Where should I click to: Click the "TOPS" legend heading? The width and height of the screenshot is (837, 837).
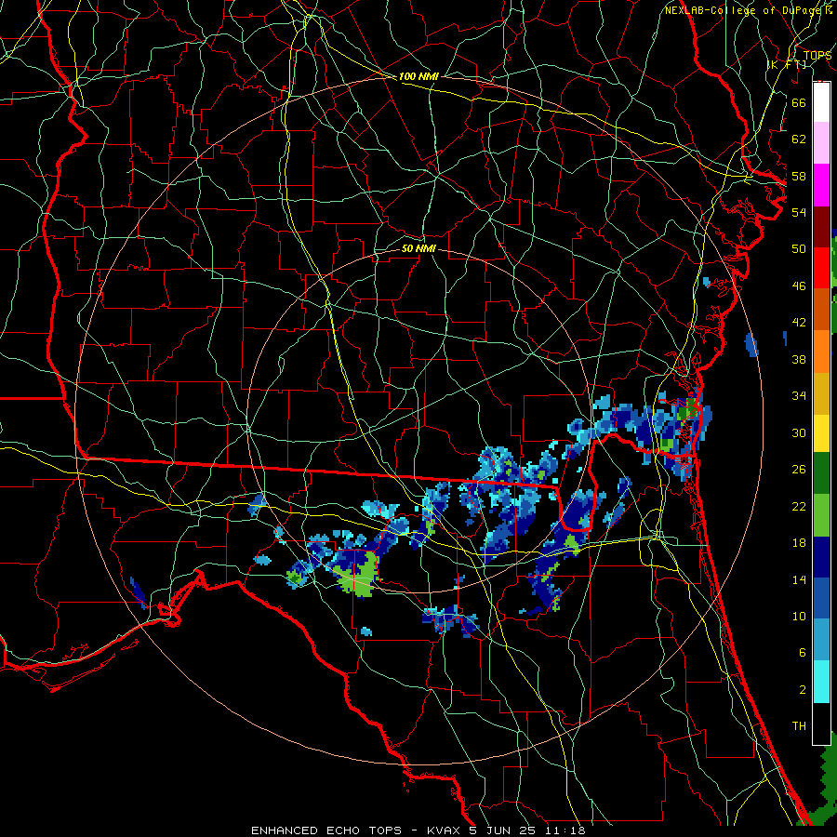(x=817, y=55)
